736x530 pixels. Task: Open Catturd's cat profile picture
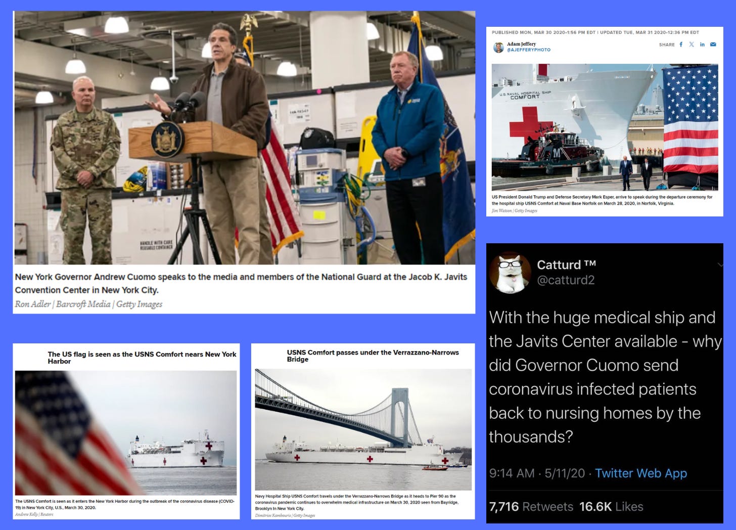pyautogui.click(x=511, y=273)
